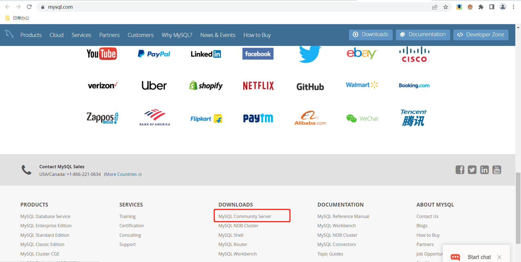Viewport: 521px width, 262px height.
Task: Open the yellow download extension icon
Action: pos(459,7)
